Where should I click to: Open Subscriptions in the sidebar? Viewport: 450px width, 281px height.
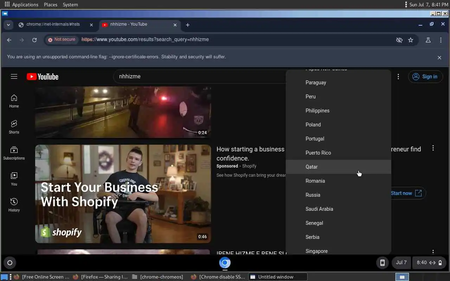coord(14,153)
